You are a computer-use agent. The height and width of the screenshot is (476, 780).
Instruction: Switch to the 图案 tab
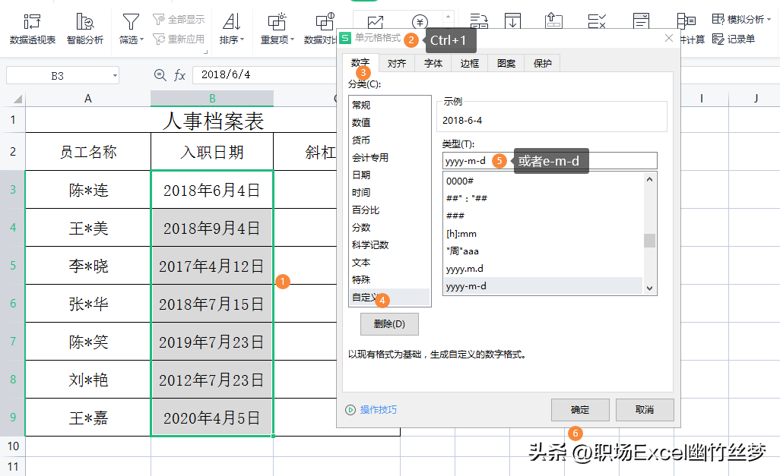[506, 63]
